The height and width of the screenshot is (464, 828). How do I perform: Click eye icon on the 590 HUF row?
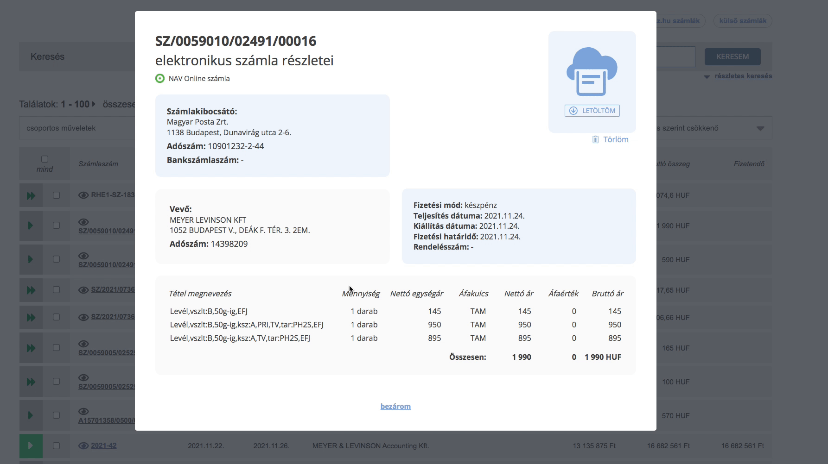[x=83, y=256]
